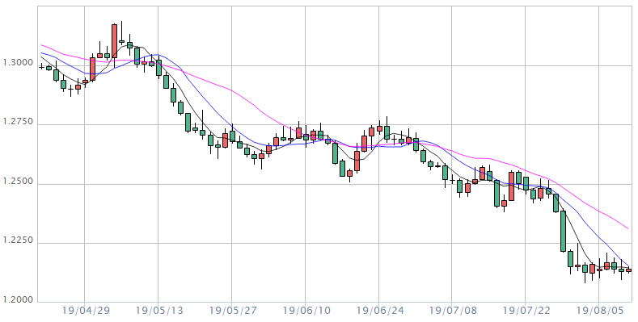Click the 19/05/13 date label
The image size is (638, 322).
coord(159,312)
